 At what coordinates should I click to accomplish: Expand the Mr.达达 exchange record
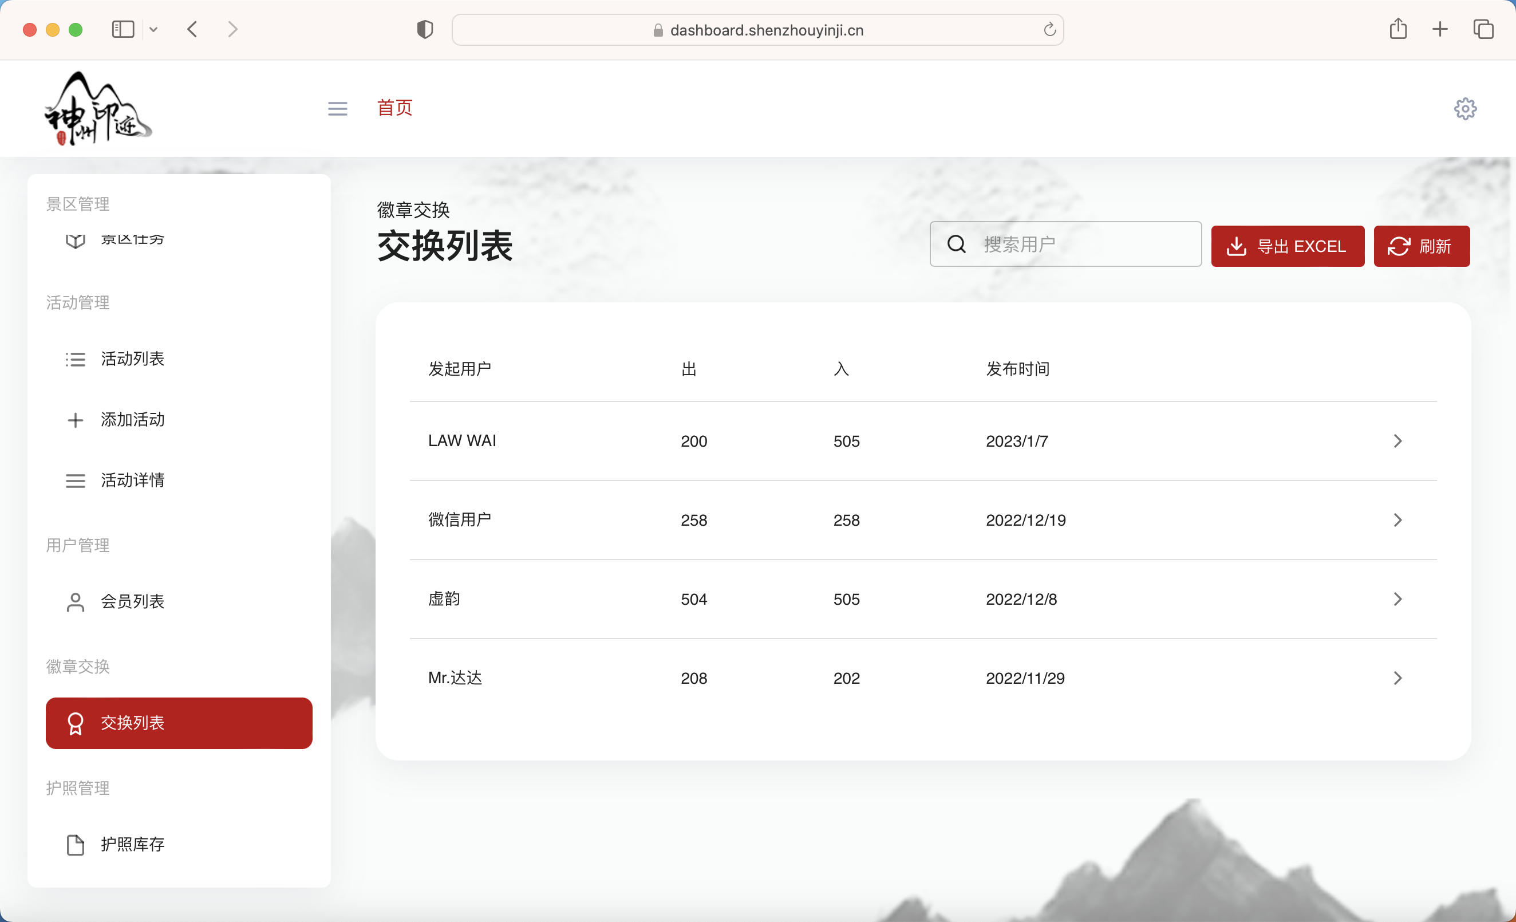[1397, 677]
